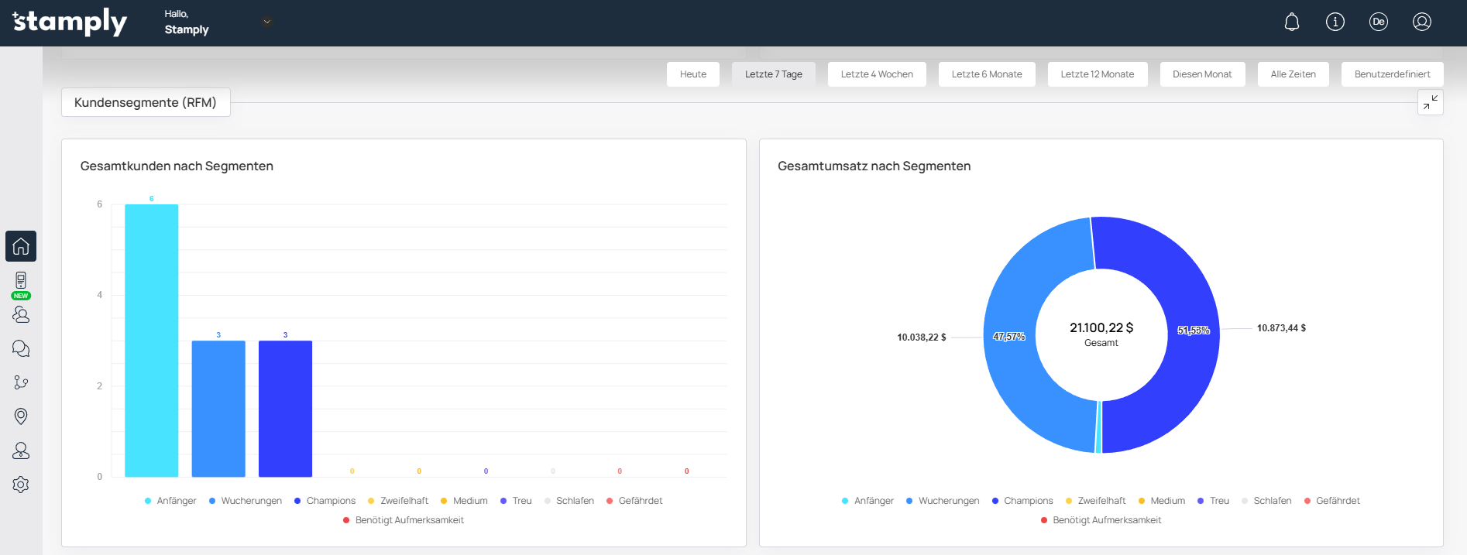
Task: Click the card icon marked NEW
Action: 21,281
